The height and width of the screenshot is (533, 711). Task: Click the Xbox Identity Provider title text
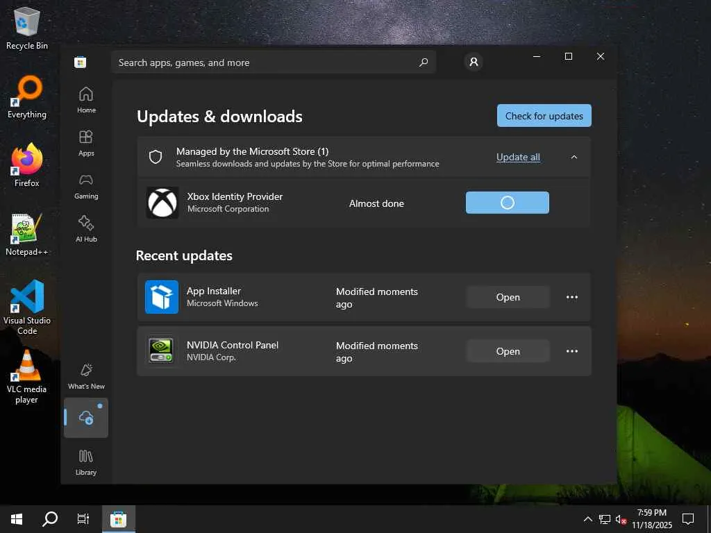[x=235, y=196]
